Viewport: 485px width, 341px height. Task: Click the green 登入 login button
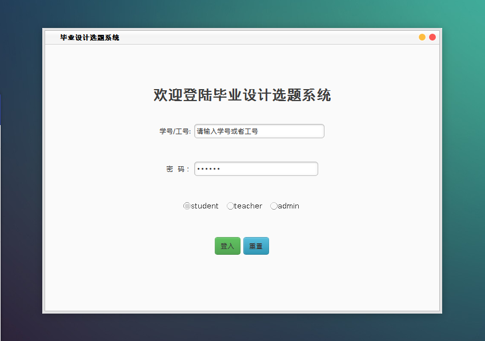[x=227, y=246]
